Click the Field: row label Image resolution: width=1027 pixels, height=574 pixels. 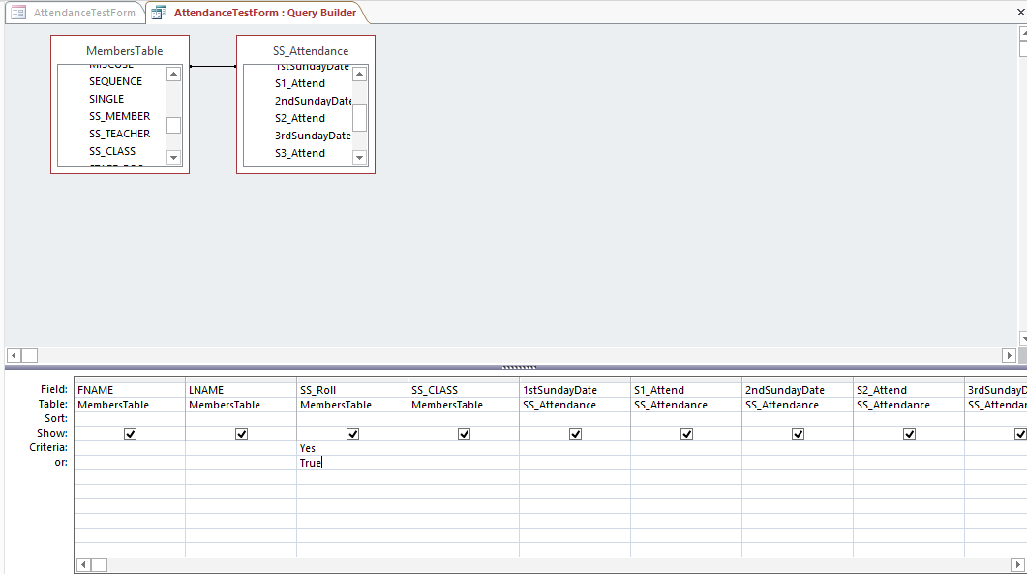53,389
